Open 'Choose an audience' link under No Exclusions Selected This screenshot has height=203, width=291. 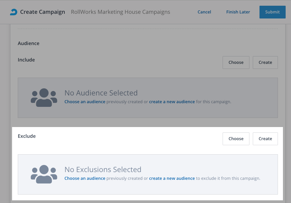[85, 178]
